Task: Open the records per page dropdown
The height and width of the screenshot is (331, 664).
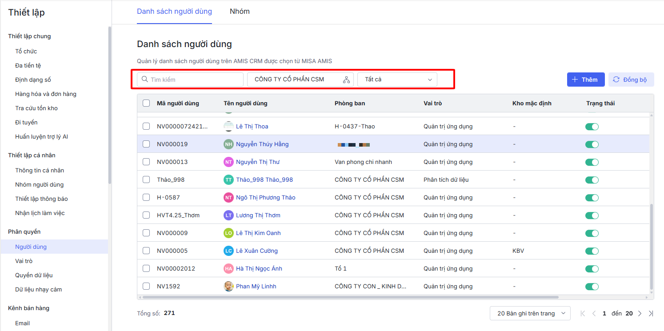Action: pyautogui.click(x=530, y=313)
